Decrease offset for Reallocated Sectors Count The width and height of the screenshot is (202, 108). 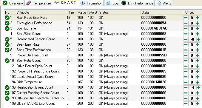pos(186,39)
